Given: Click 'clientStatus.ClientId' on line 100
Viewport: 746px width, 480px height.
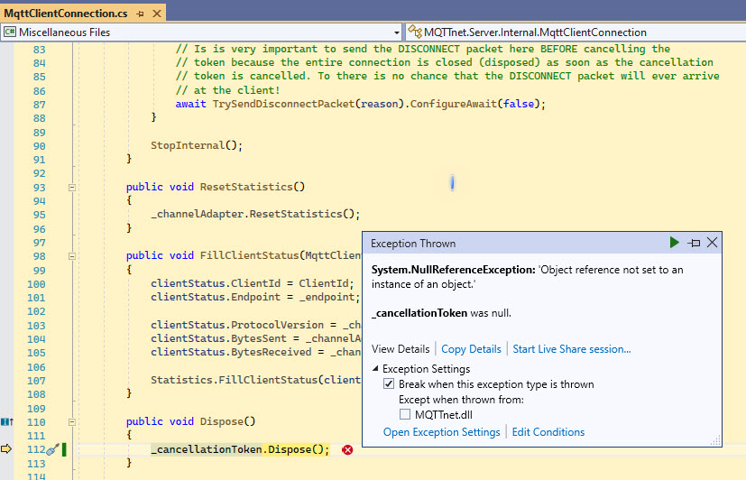Looking at the screenshot, I should pos(216,283).
